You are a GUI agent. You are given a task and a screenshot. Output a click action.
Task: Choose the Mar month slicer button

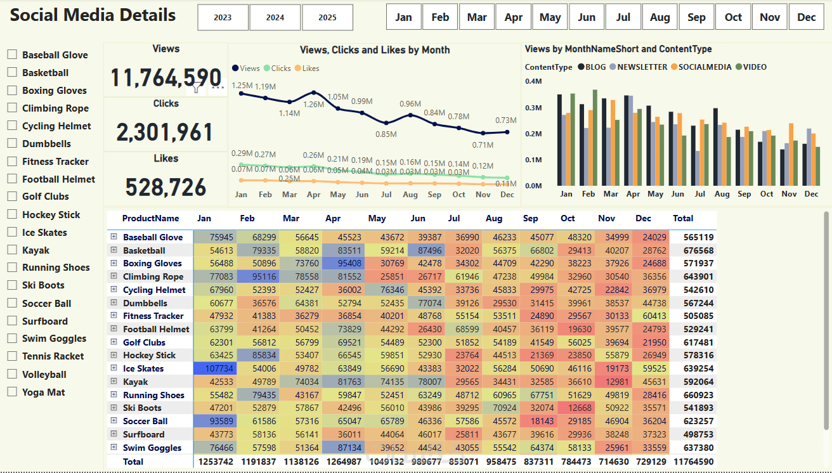[x=477, y=17]
